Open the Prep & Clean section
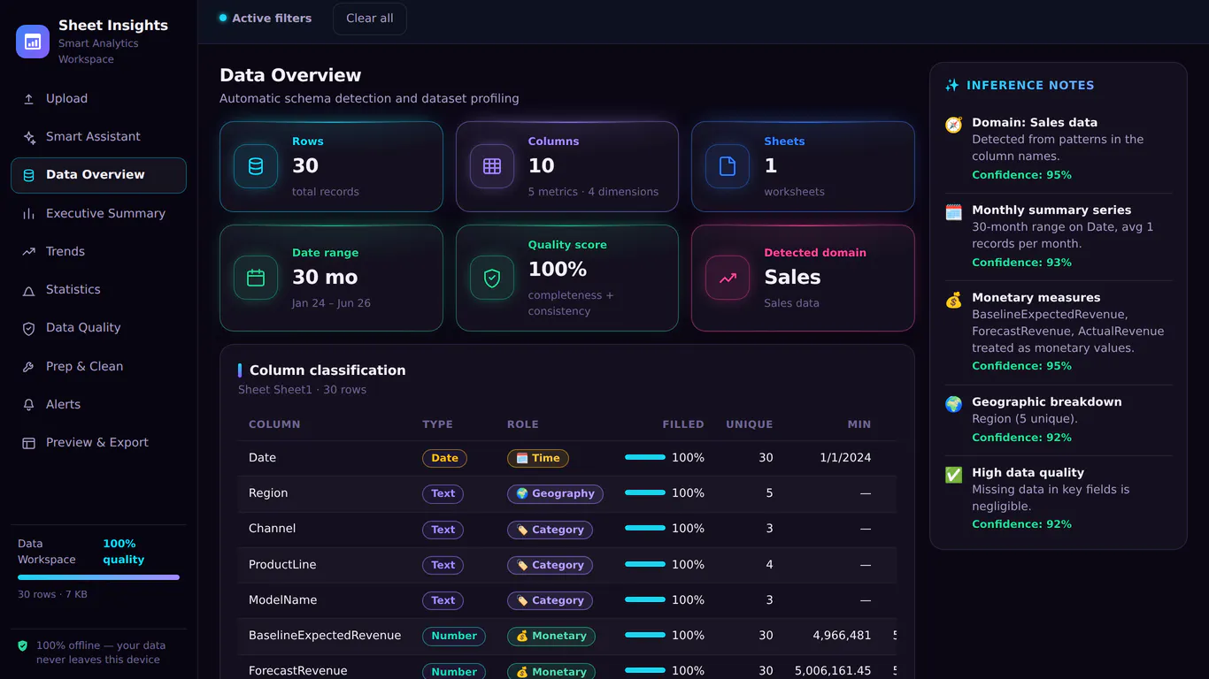Image resolution: width=1209 pixels, height=679 pixels. click(x=98, y=367)
